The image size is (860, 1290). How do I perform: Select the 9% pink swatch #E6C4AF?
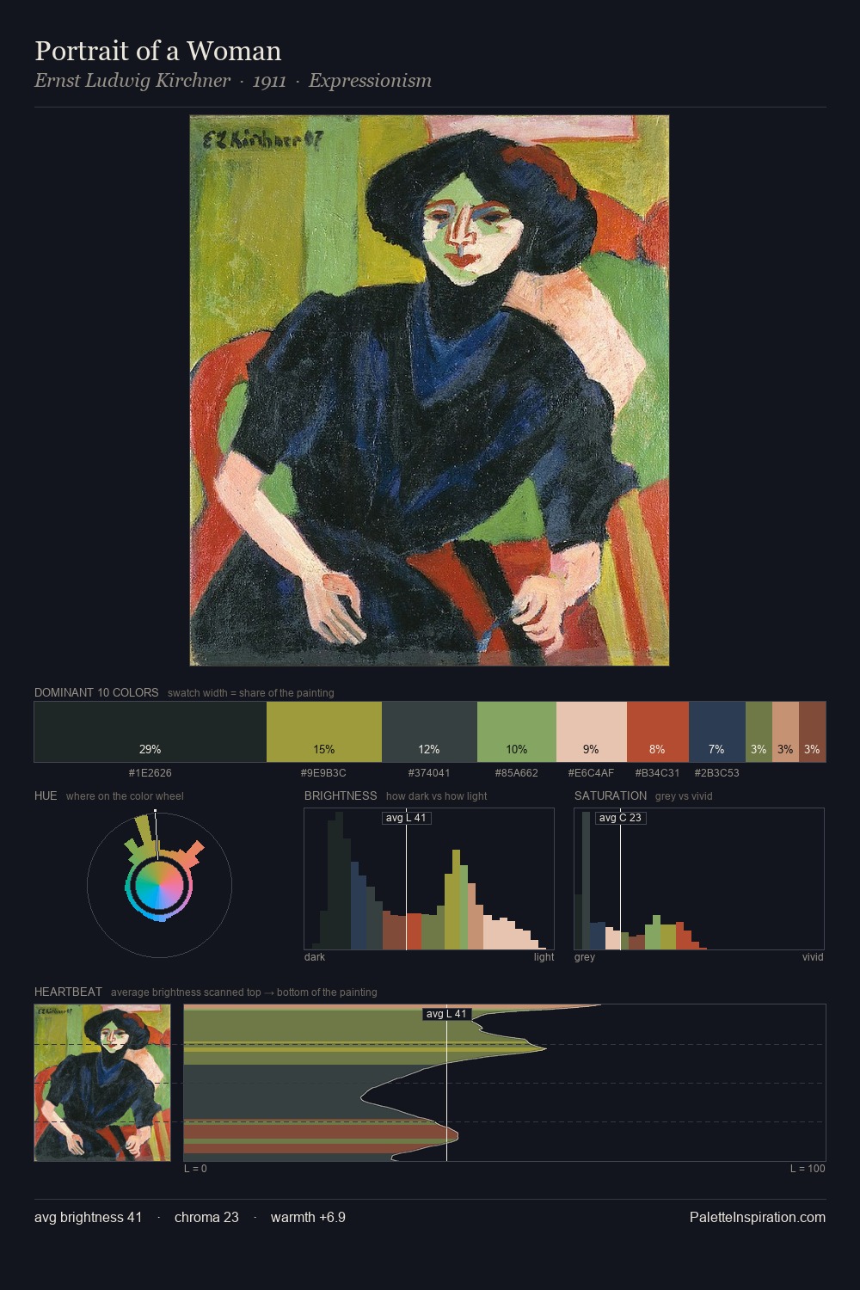592,732
